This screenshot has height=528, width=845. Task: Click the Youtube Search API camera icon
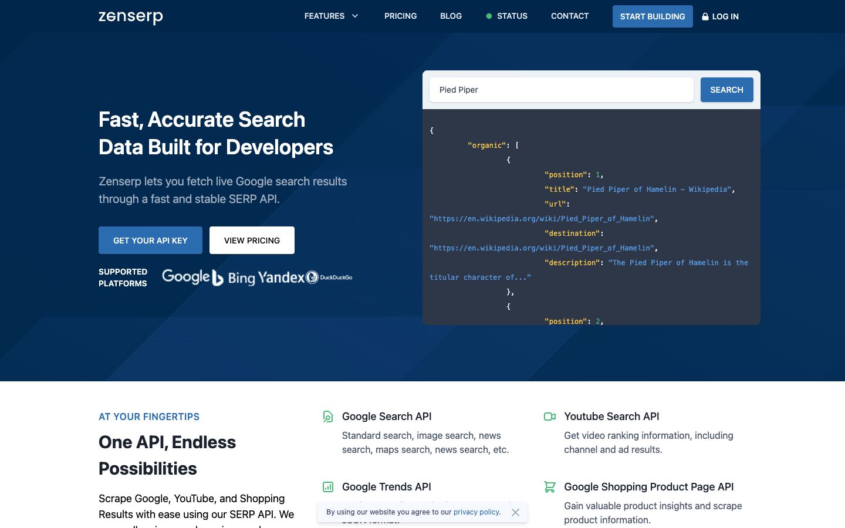coord(550,417)
